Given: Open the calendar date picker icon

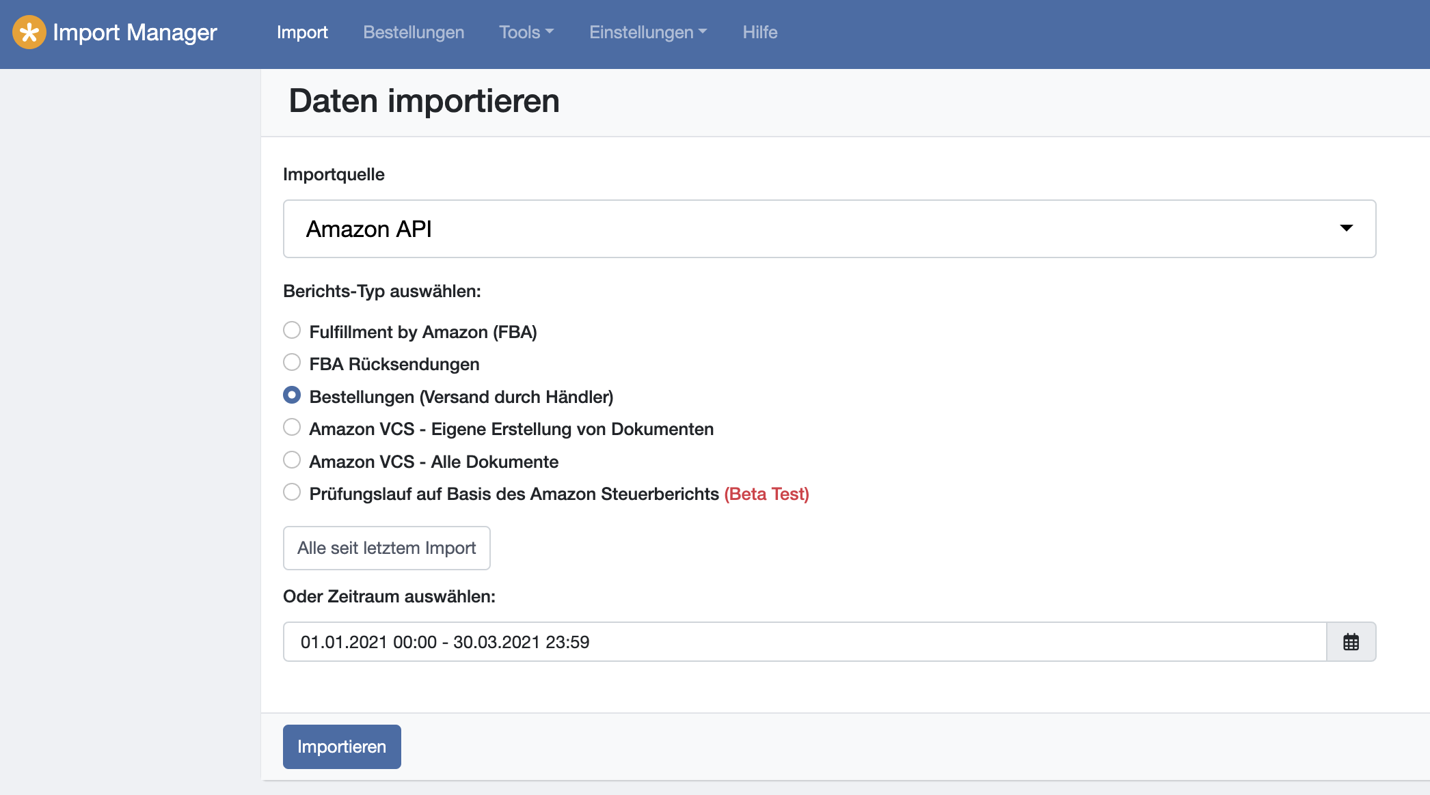Looking at the screenshot, I should click(x=1351, y=642).
